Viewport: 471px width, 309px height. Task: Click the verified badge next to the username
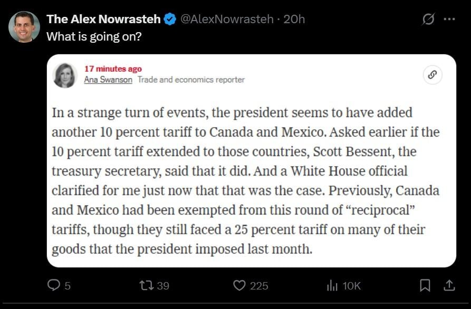169,18
